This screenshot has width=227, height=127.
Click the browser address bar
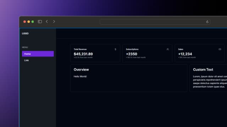click(x=155, y=22)
